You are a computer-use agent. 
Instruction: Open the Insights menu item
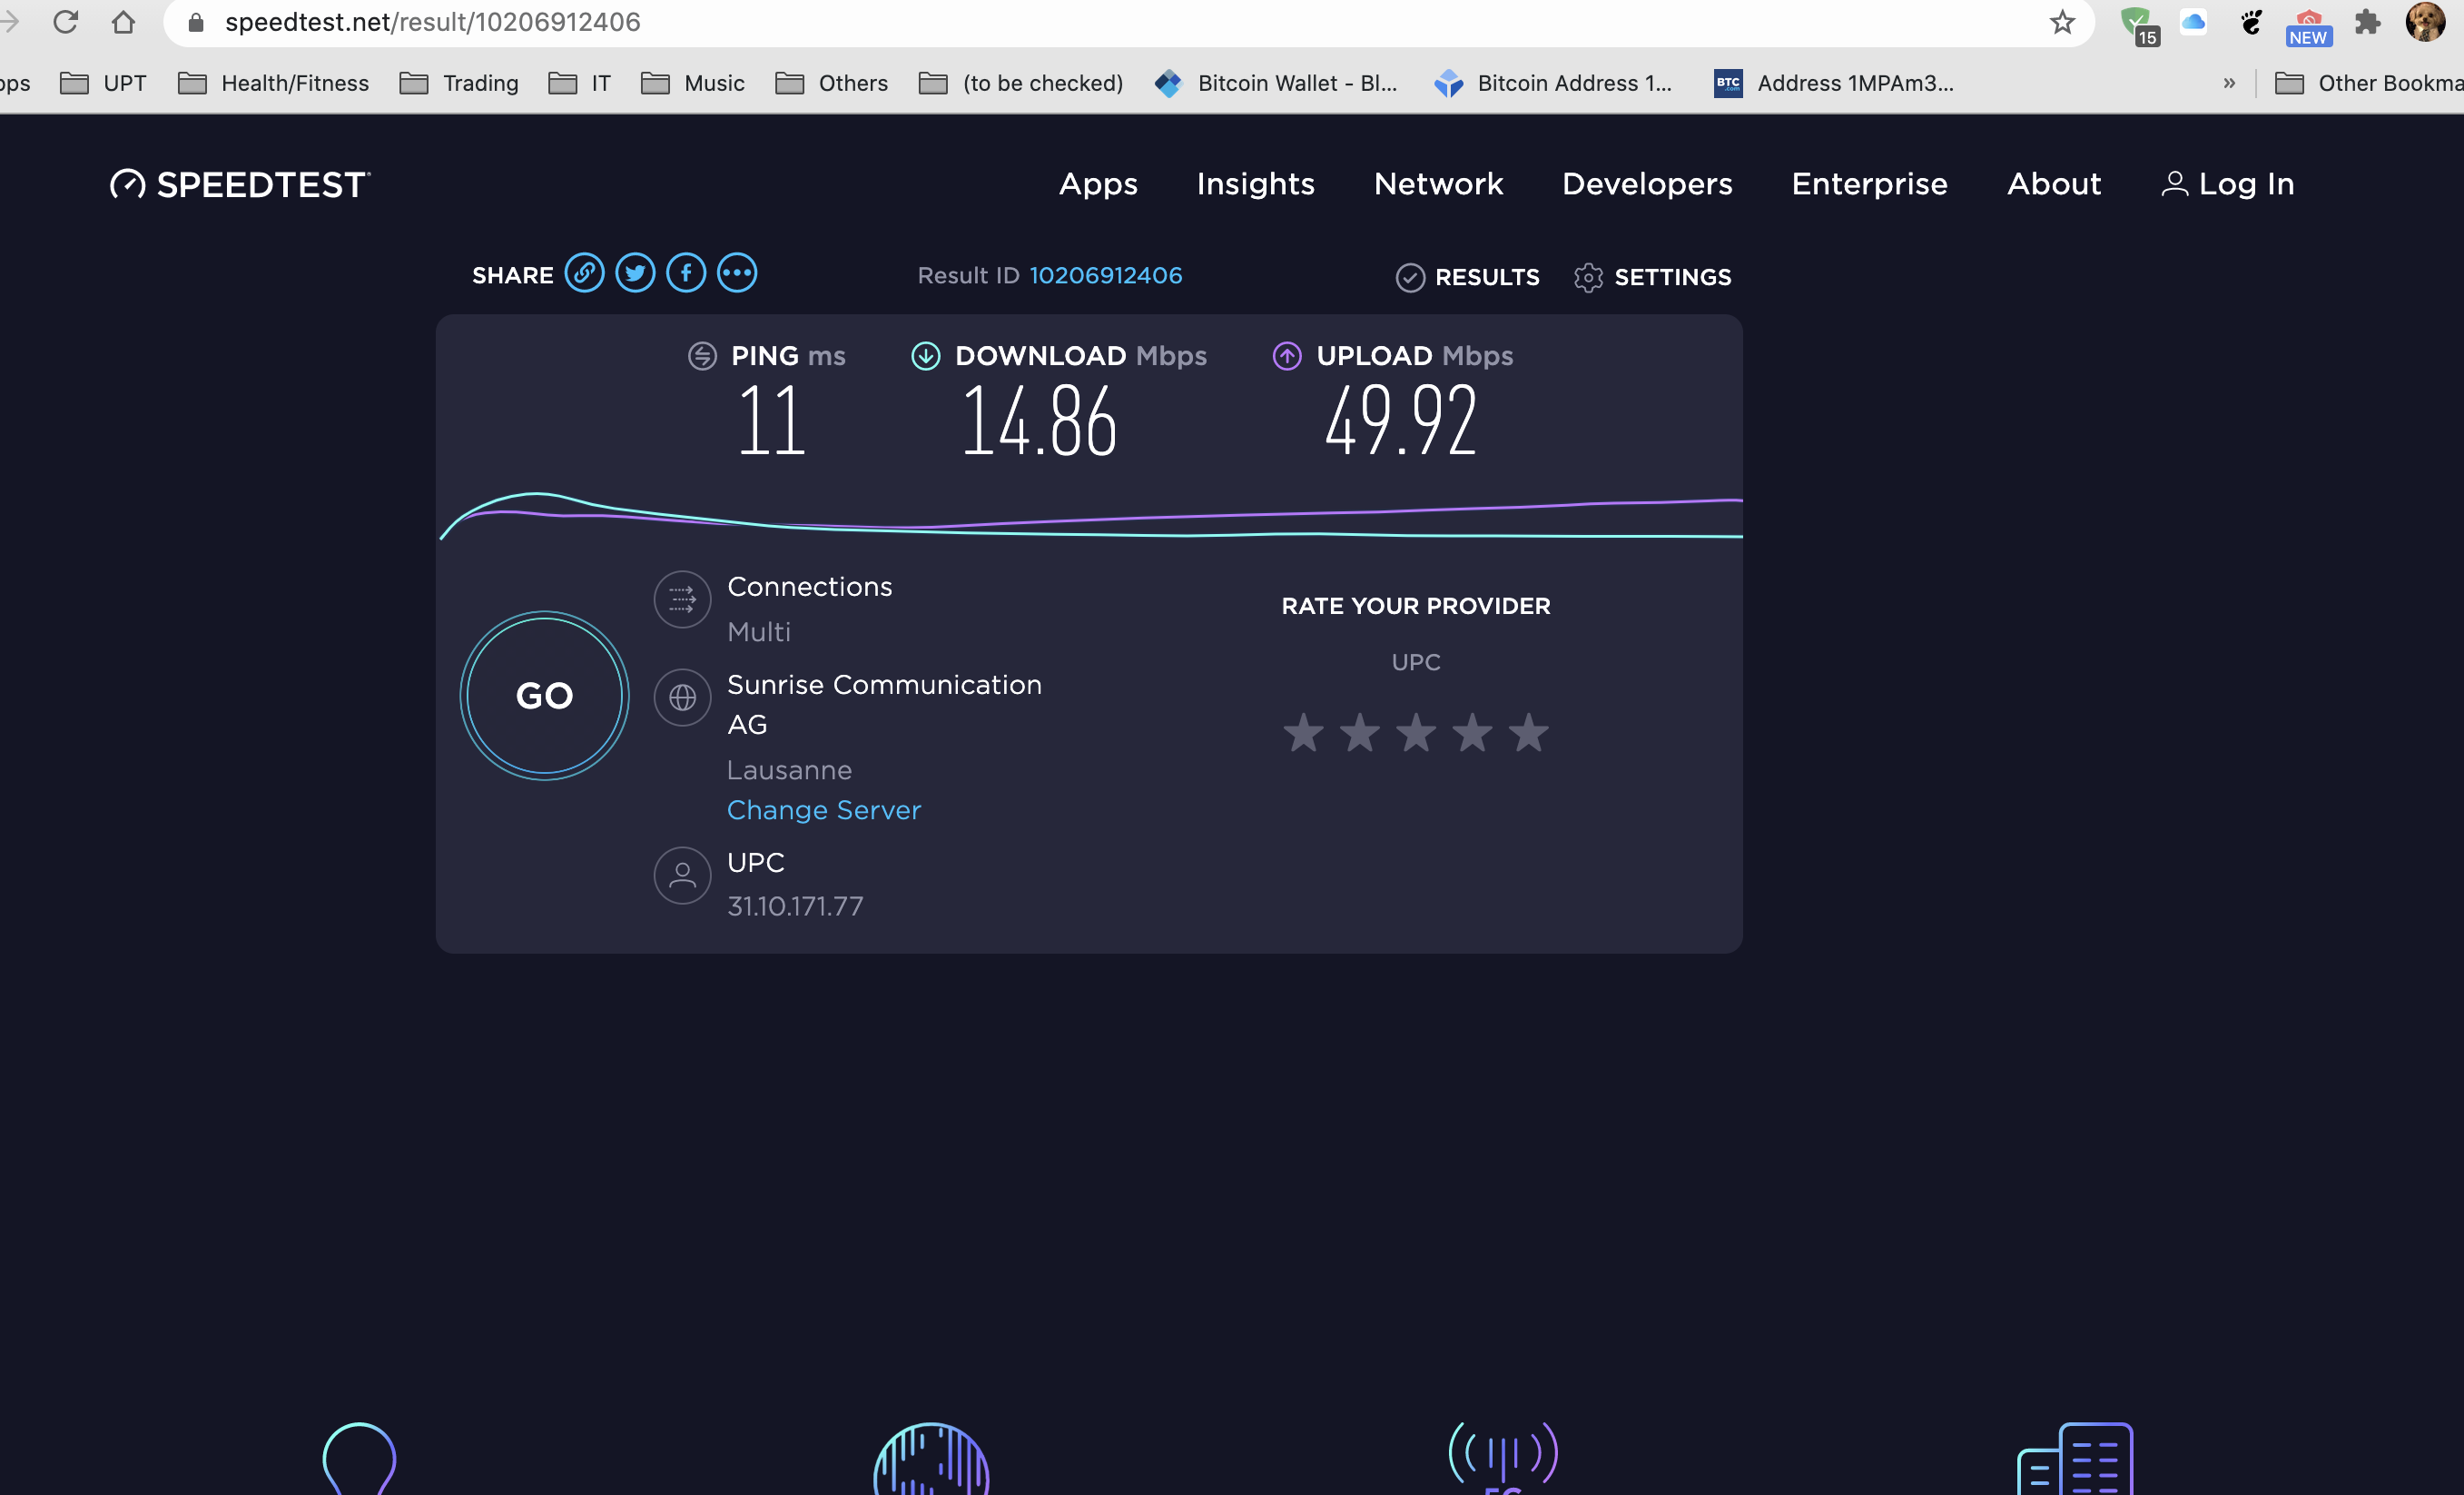click(x=1255, y=184)
